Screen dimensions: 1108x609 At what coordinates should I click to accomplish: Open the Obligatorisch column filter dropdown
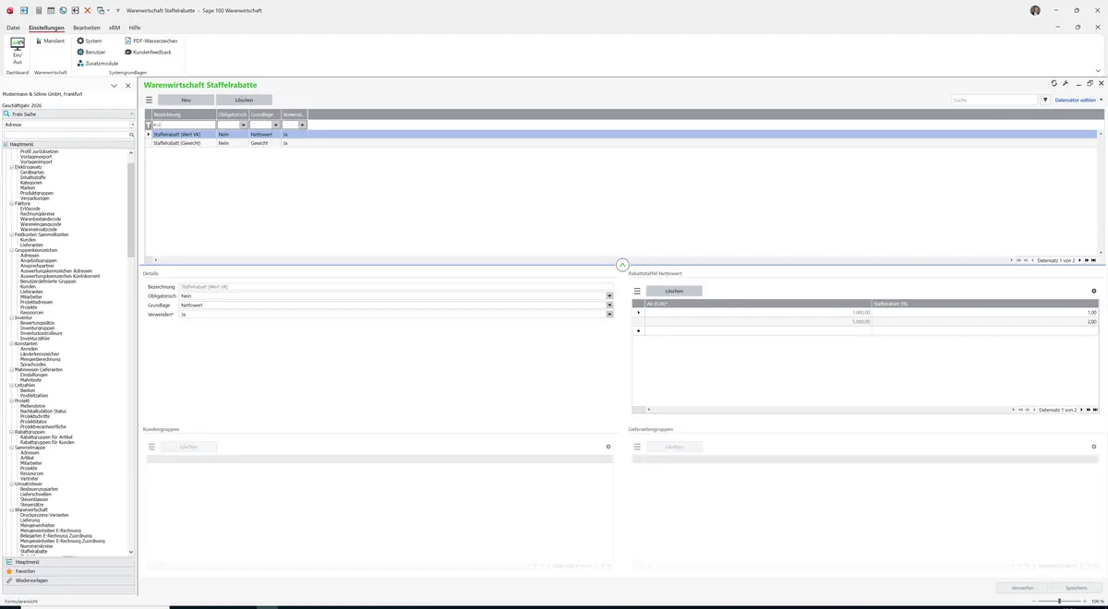point(244,125)
